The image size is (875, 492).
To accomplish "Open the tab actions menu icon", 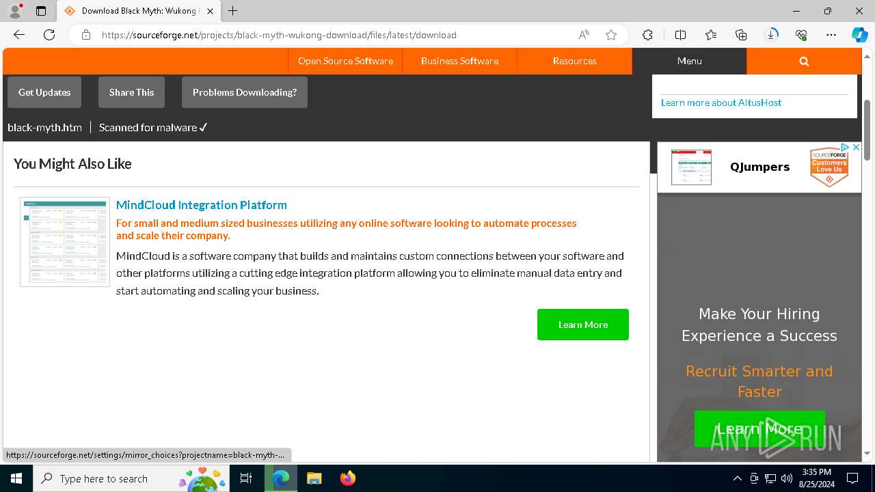I will (41, 11).
